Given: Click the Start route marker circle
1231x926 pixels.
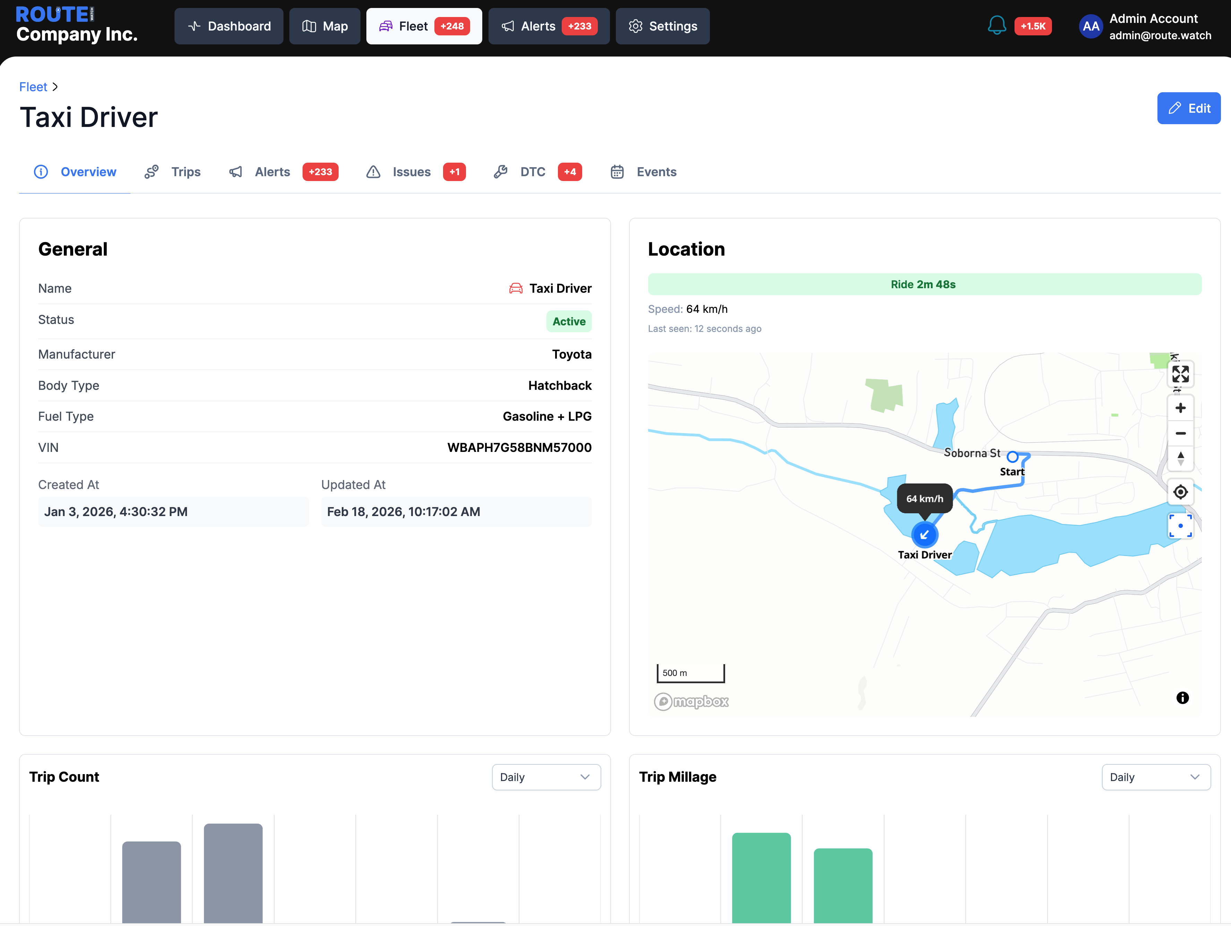Looking at the screenshot, I should (x=1012, y=457).
